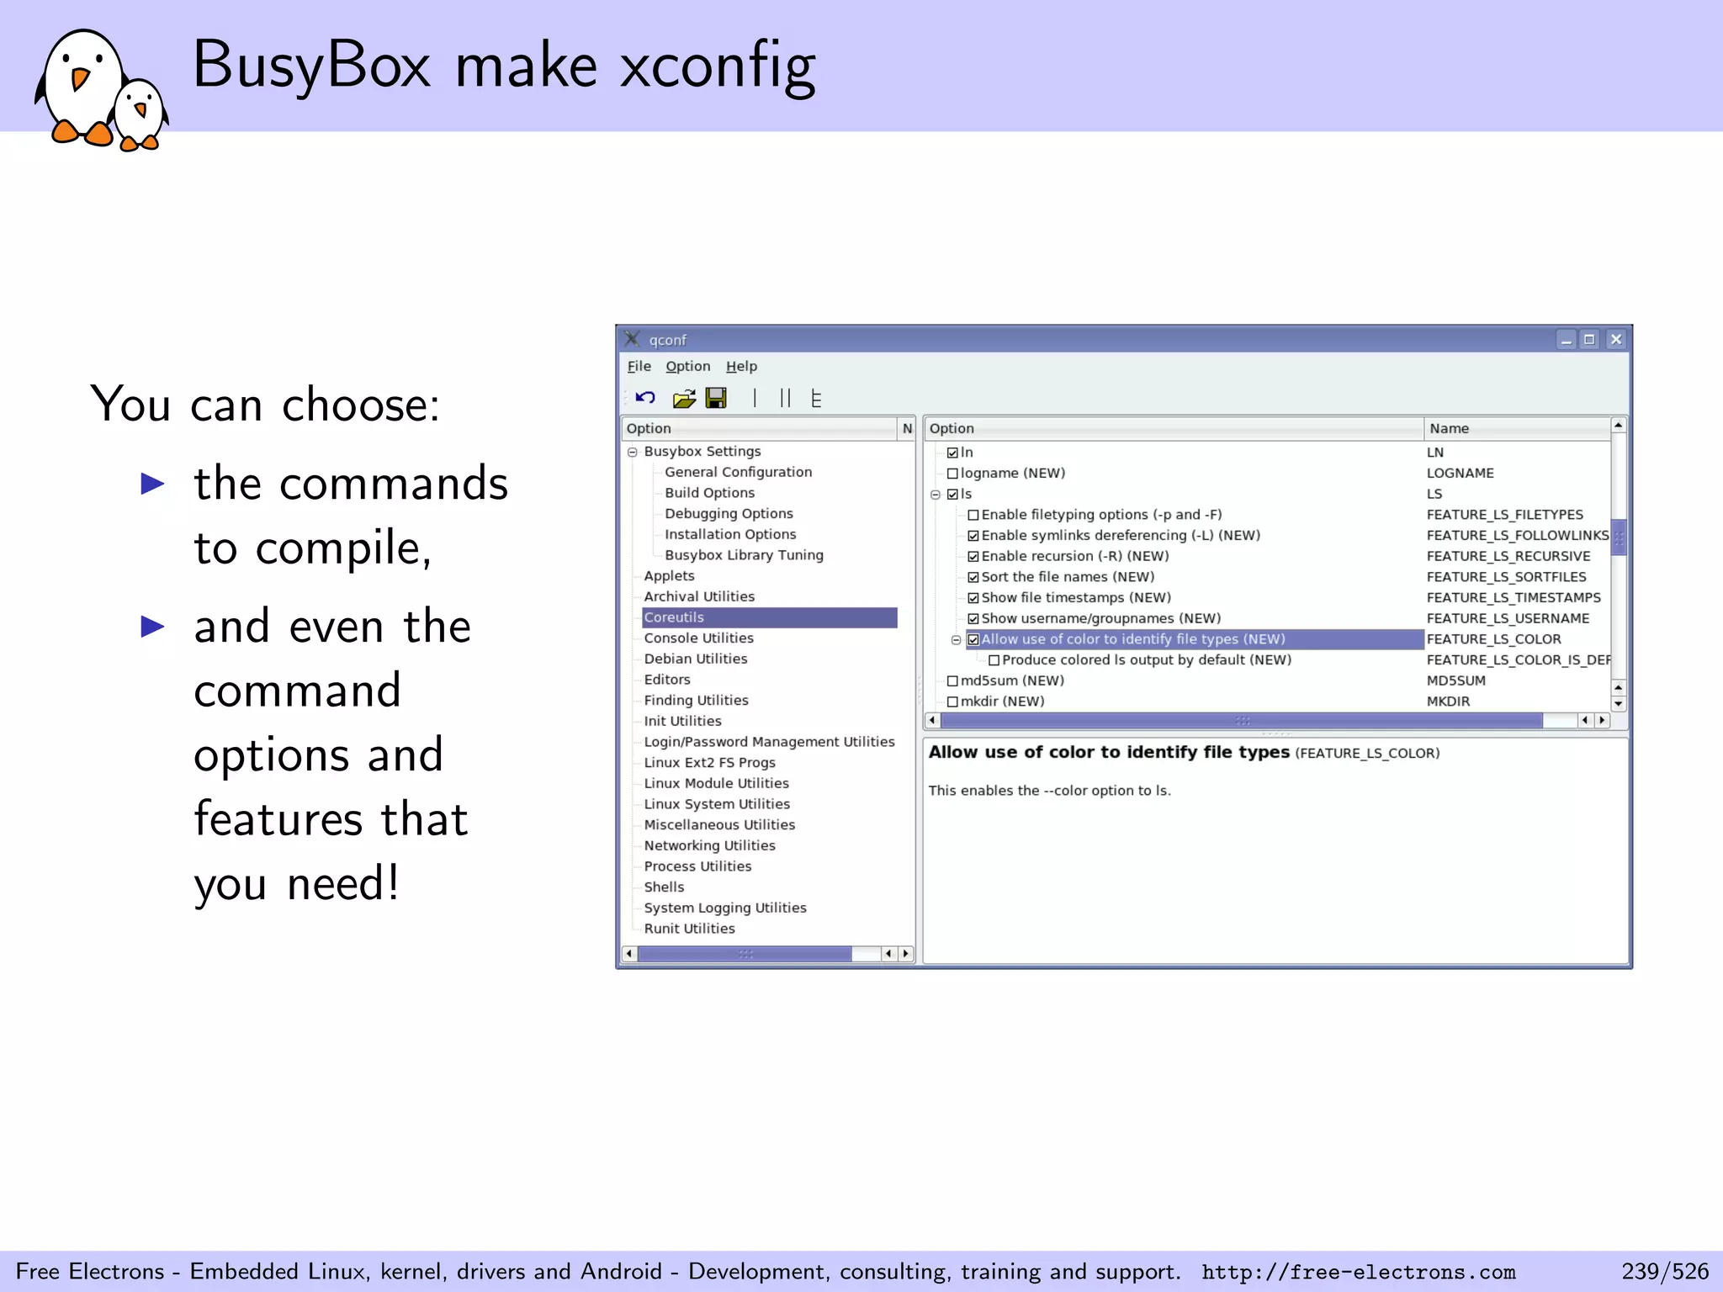This screenshot has height=1292, width=1723.
Task: Open the Help menu
Action: (741, 366)
